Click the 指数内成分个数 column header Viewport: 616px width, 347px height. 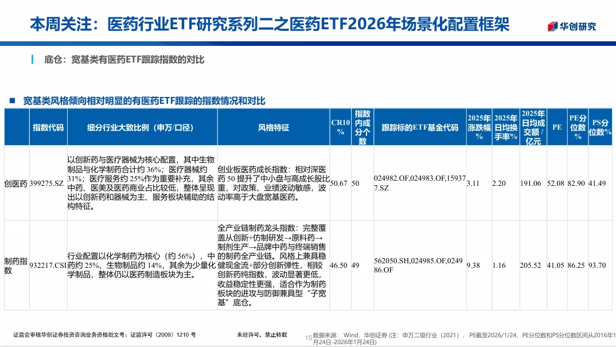[x=362, y=127]
